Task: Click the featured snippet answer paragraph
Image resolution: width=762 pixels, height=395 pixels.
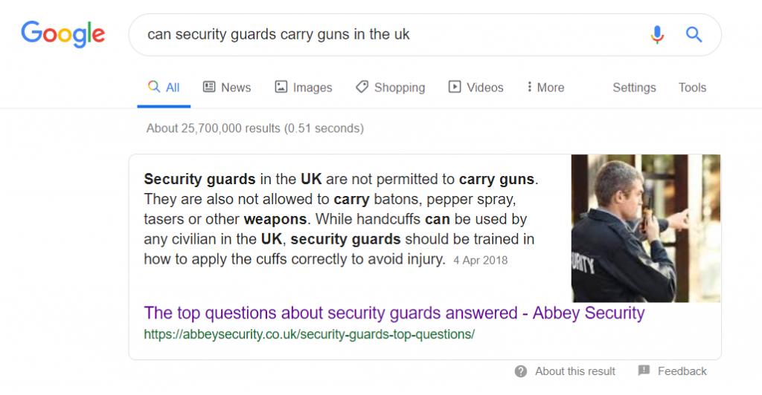Action: 340,219
